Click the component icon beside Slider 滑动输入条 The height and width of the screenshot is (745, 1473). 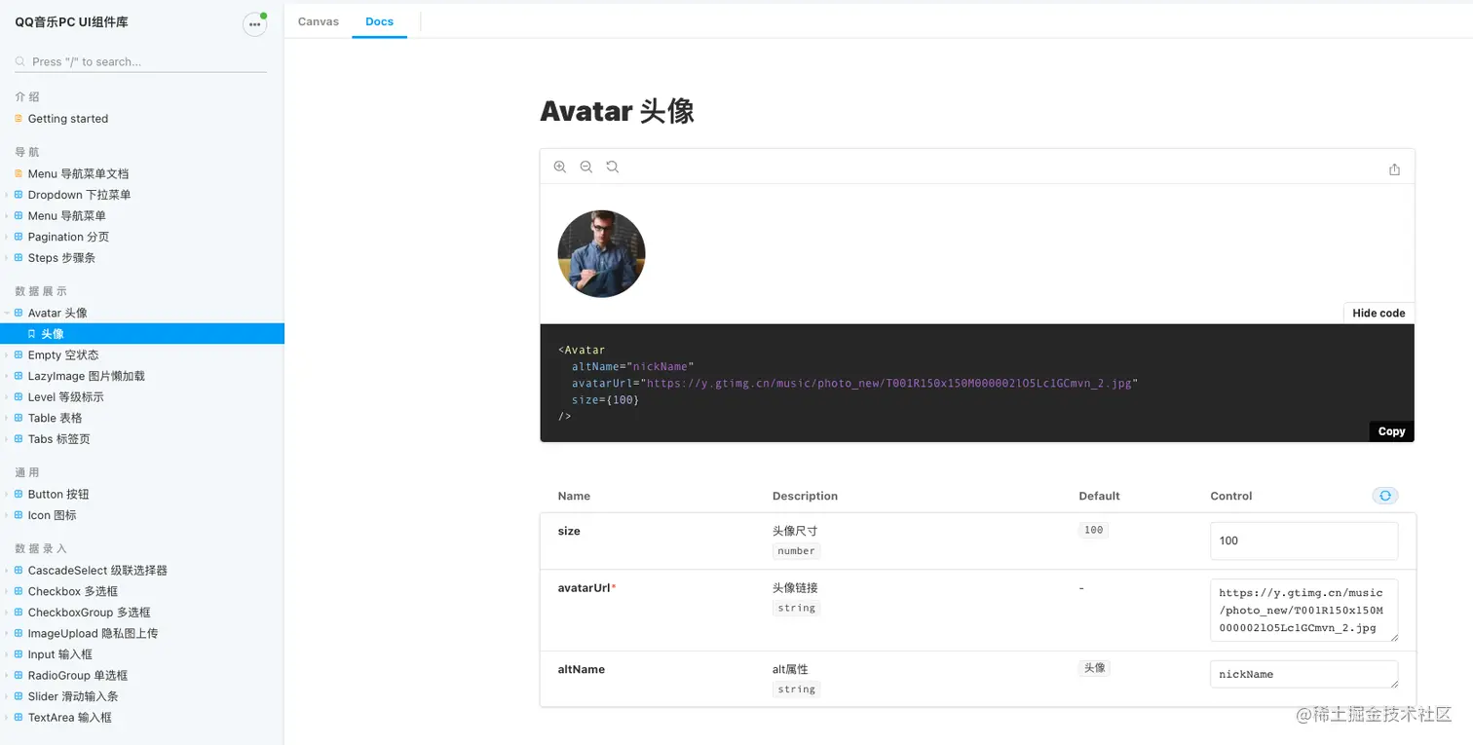[19, 696]
